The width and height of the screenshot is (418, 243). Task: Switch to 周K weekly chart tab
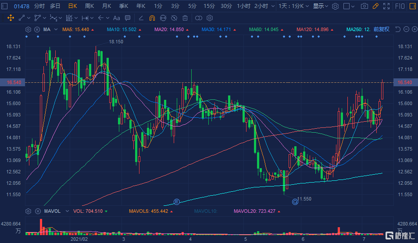(89, 6)
